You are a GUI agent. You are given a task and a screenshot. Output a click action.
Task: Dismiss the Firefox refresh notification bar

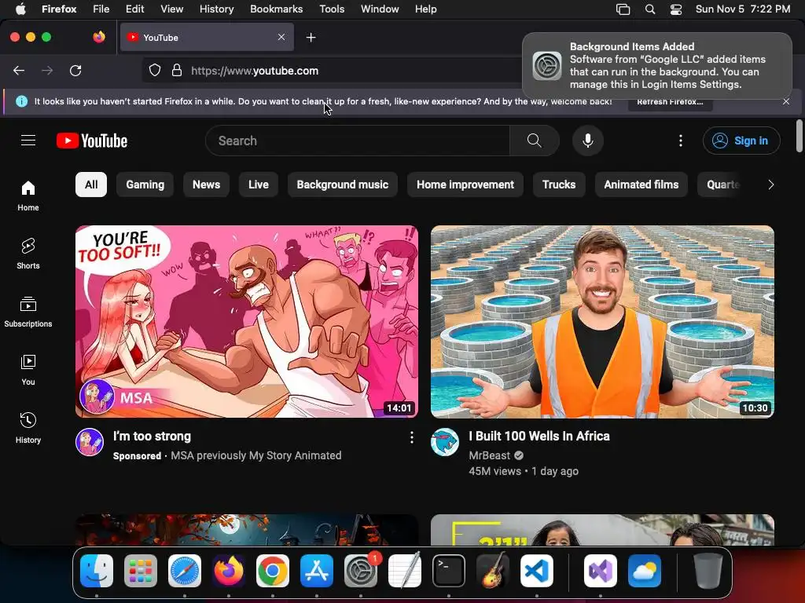(x=786, y=101)
